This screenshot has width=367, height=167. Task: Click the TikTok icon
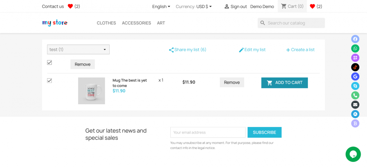click(355, 67)
